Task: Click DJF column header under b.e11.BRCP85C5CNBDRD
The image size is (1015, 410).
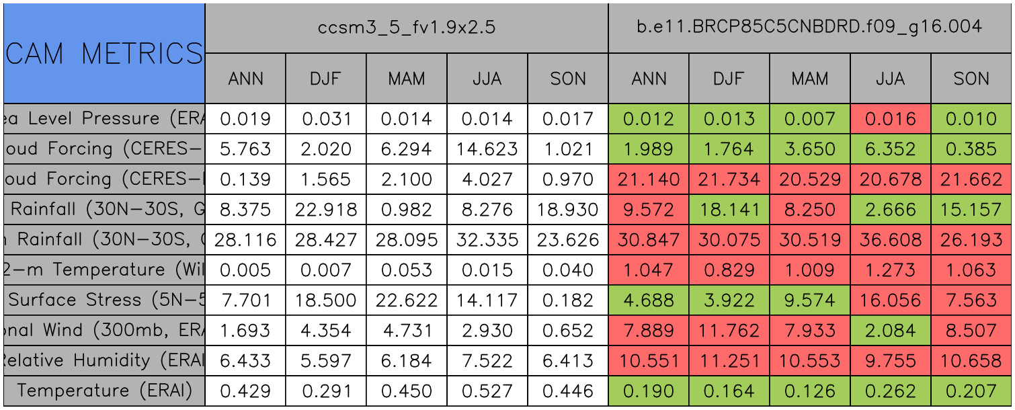Action: click(729, 79)
